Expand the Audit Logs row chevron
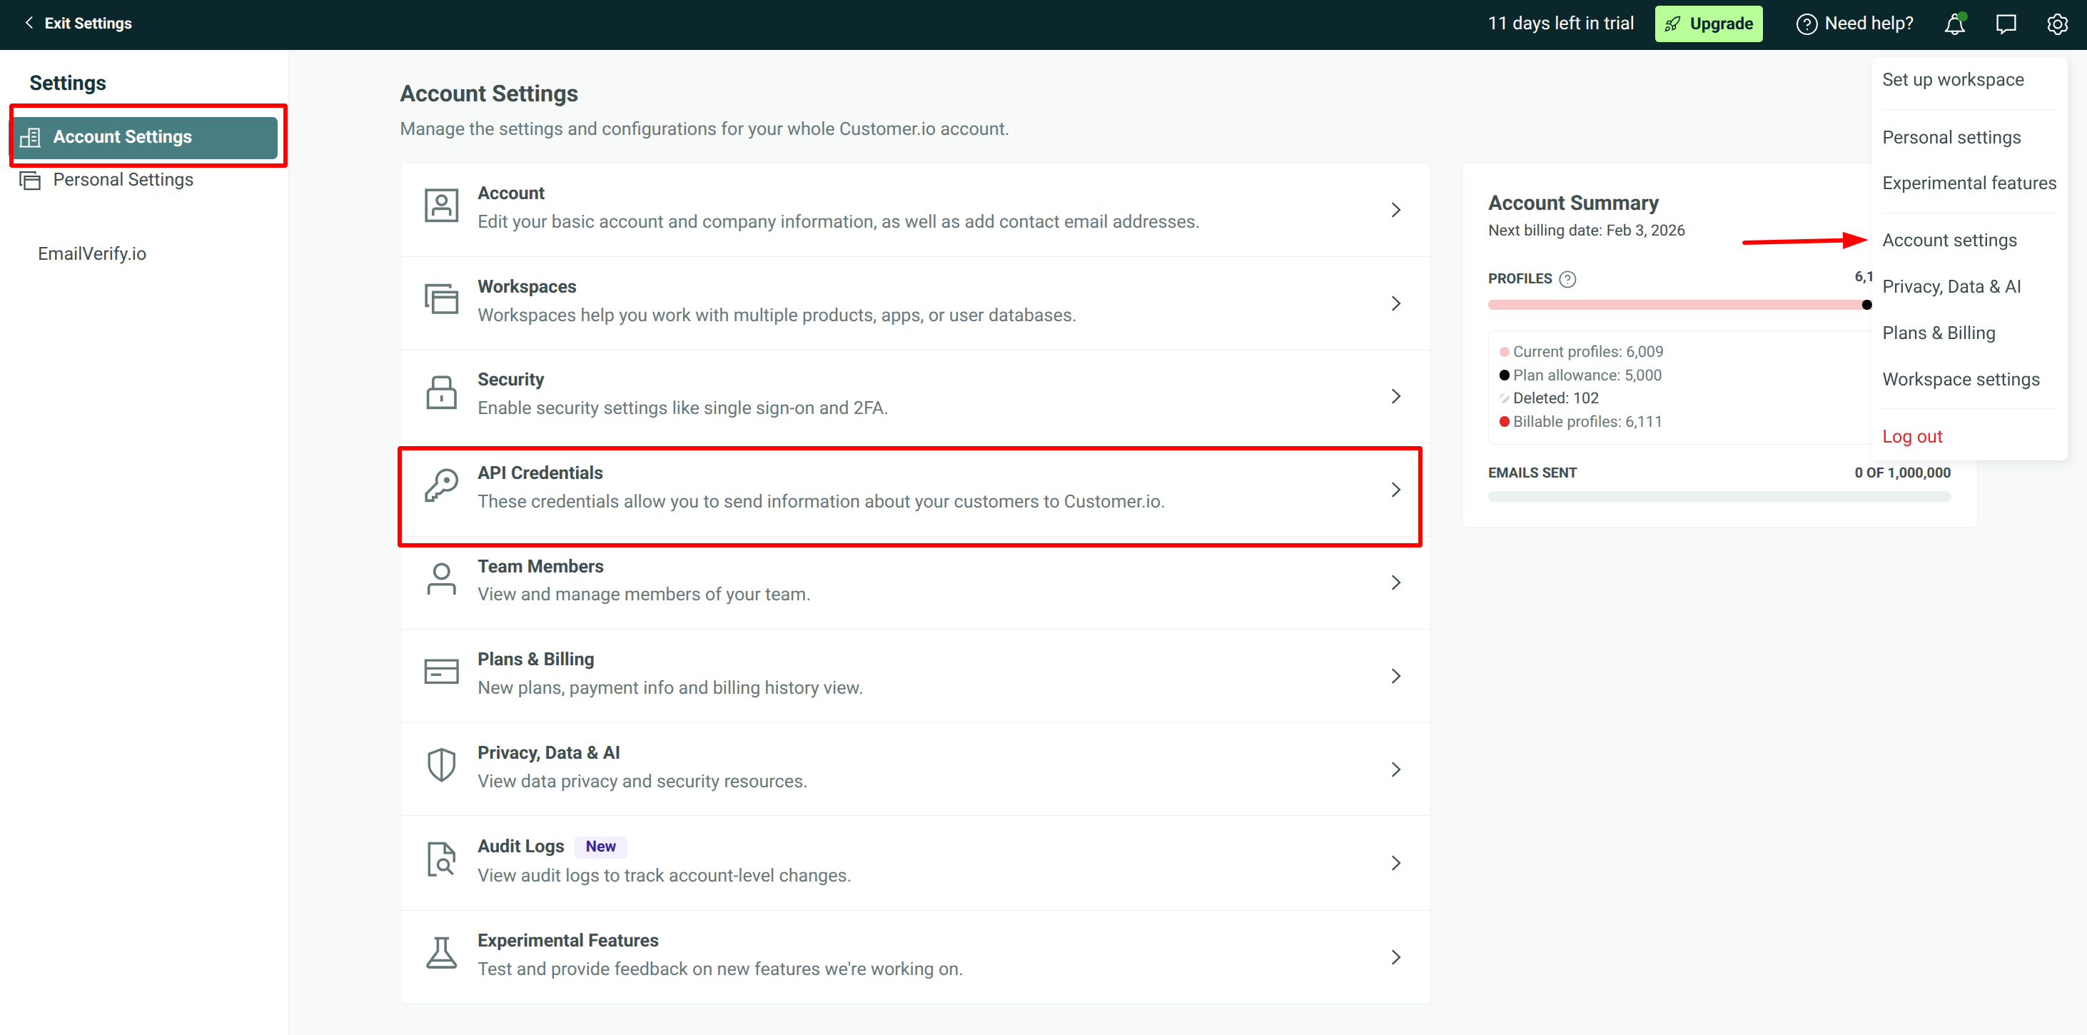 pos(1396,863)
